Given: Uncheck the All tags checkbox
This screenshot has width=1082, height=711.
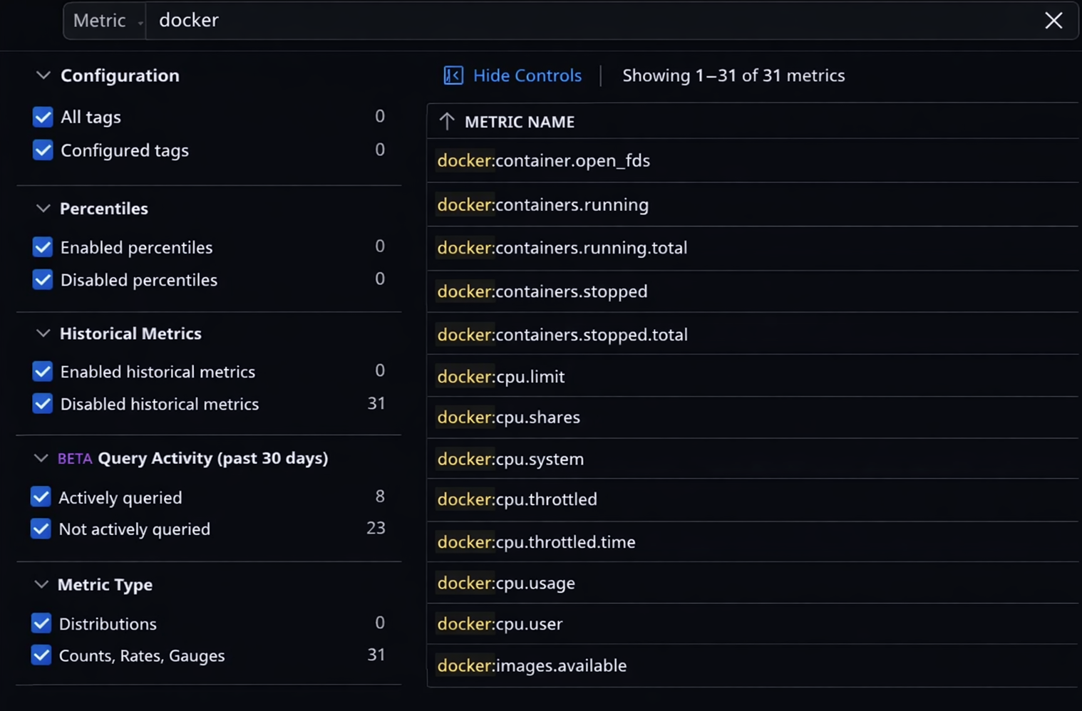Looking at the screenshot, I should click(43, 117).
